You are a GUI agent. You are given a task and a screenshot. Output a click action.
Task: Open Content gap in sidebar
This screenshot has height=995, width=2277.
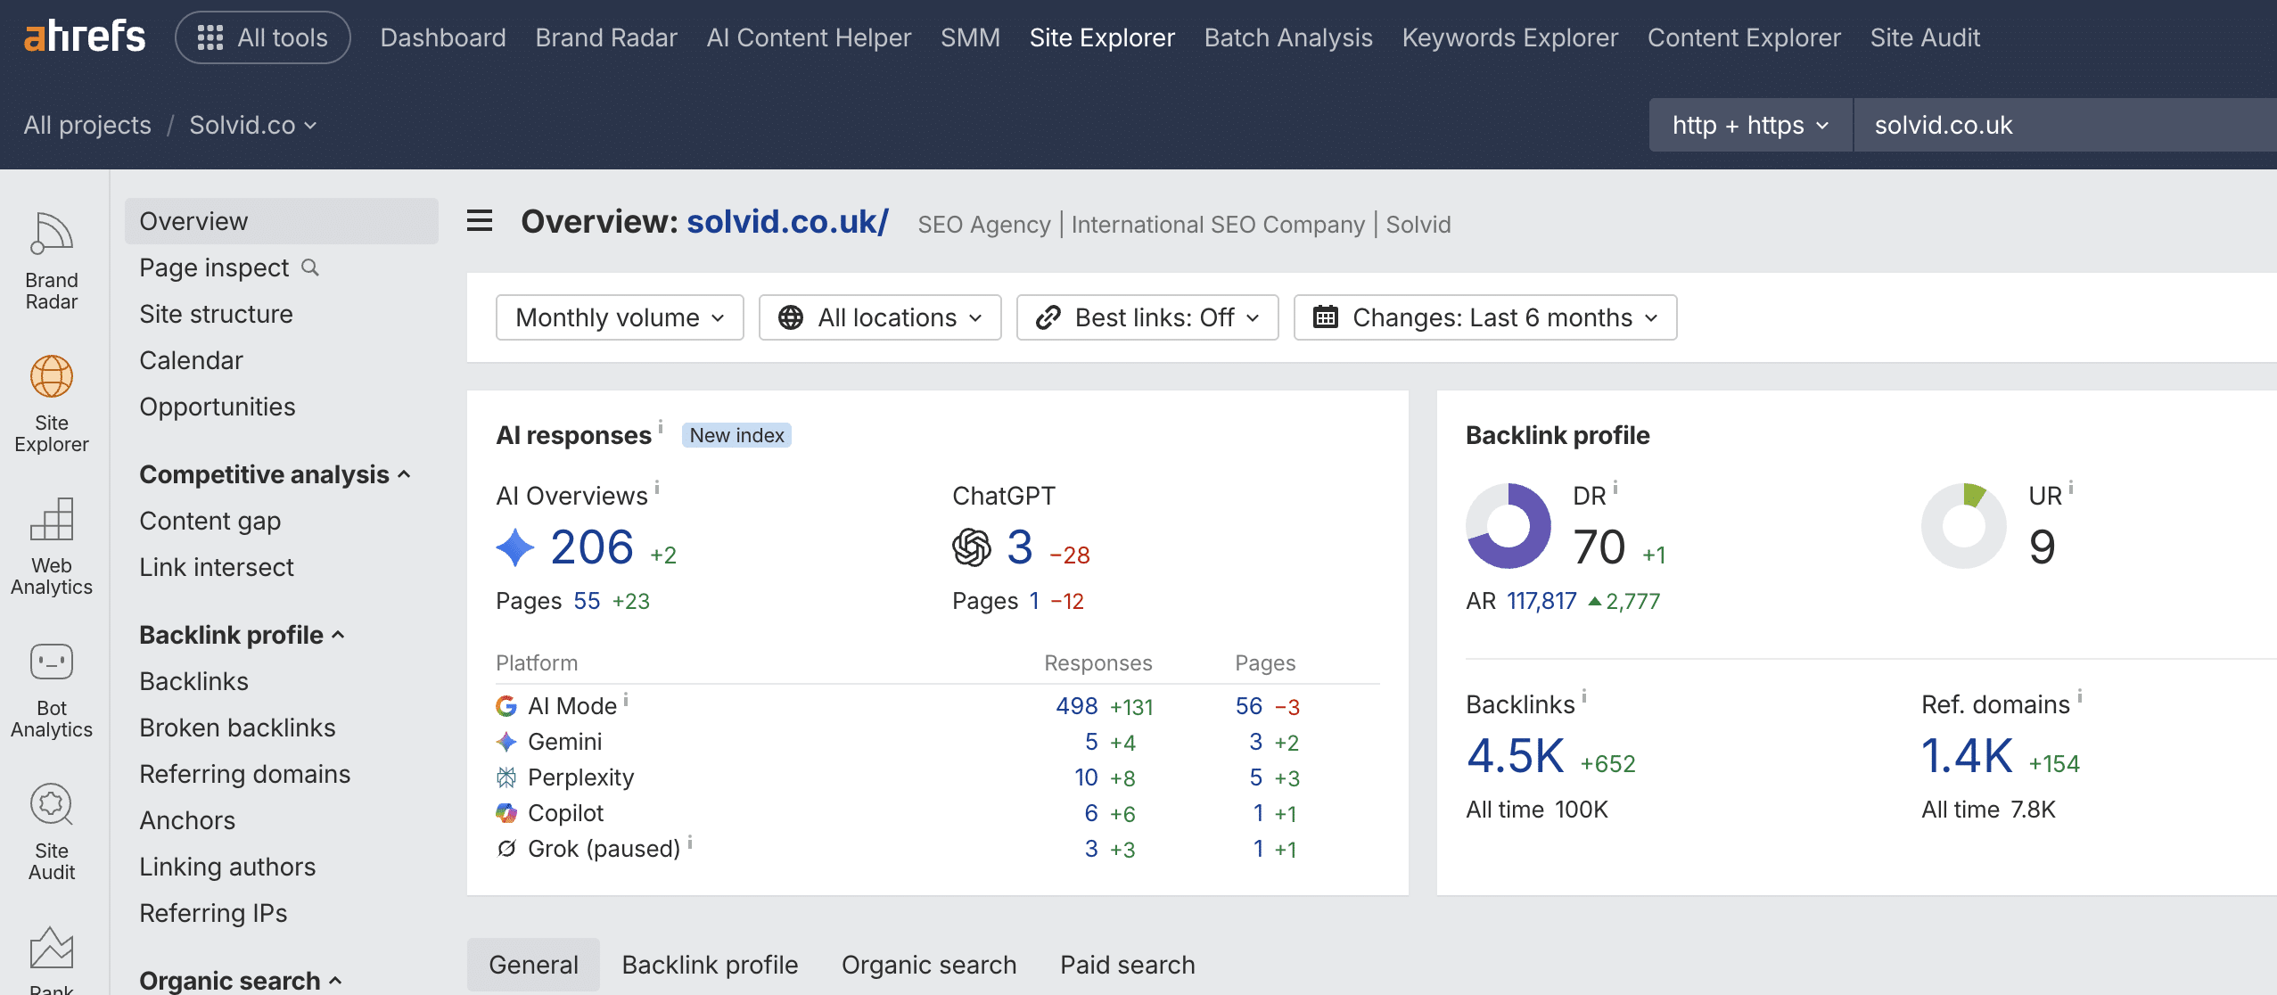(x=210, y=521)
